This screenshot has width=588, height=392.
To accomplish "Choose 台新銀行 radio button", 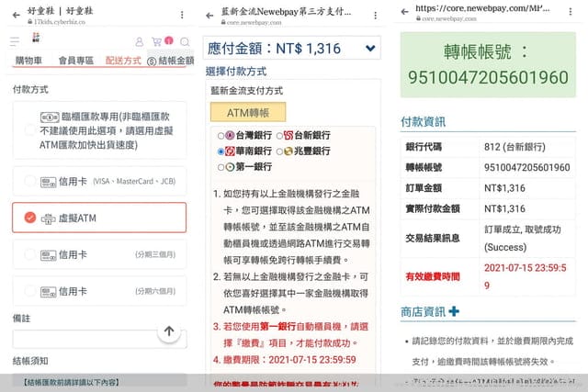I will tap(279, 136).
